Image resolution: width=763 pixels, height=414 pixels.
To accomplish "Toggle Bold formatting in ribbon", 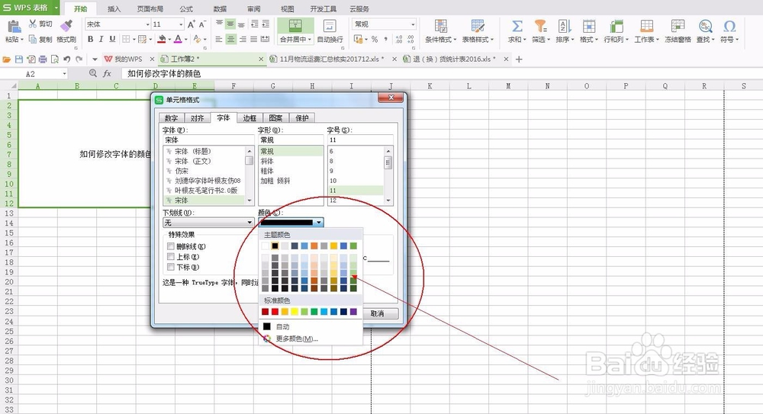I will tap(90, 39).
